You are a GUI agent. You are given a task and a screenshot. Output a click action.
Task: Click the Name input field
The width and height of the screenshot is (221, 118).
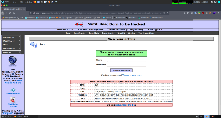click(127, 60)
